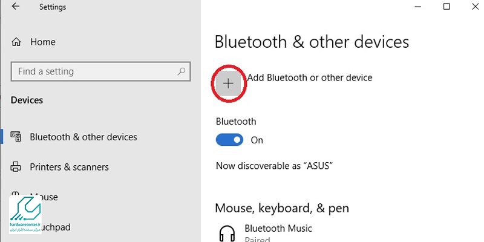Screen dimensions: 484x242
Task: Close the Settings window
Action: tap(474, 7)
